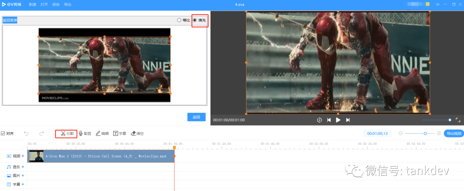Add a file to the 音乐 track
Screen dimensions: 464x191
[23, 167]
